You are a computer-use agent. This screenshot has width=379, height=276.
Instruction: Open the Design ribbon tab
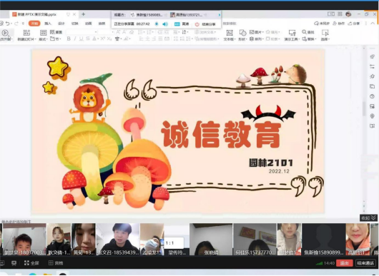click(61, 24)
